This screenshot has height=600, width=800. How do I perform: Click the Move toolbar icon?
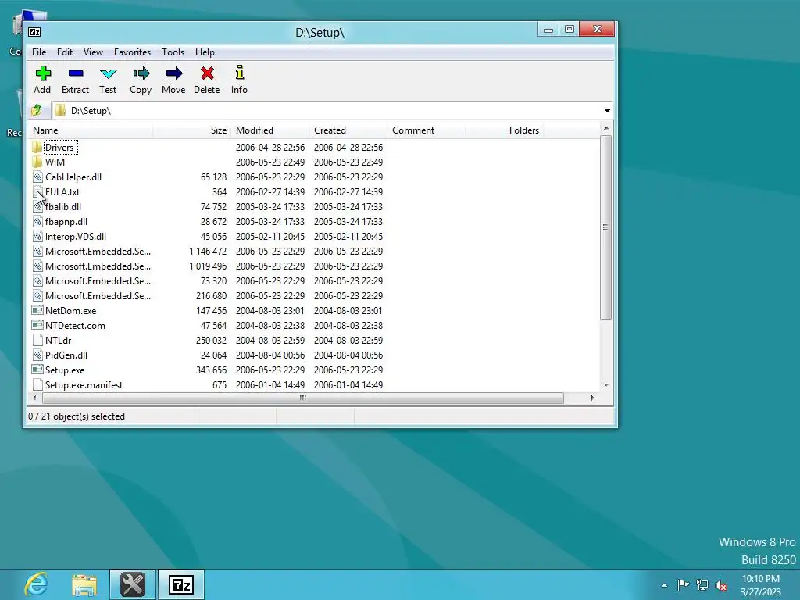pyautogui.click(x=174, y=73)
